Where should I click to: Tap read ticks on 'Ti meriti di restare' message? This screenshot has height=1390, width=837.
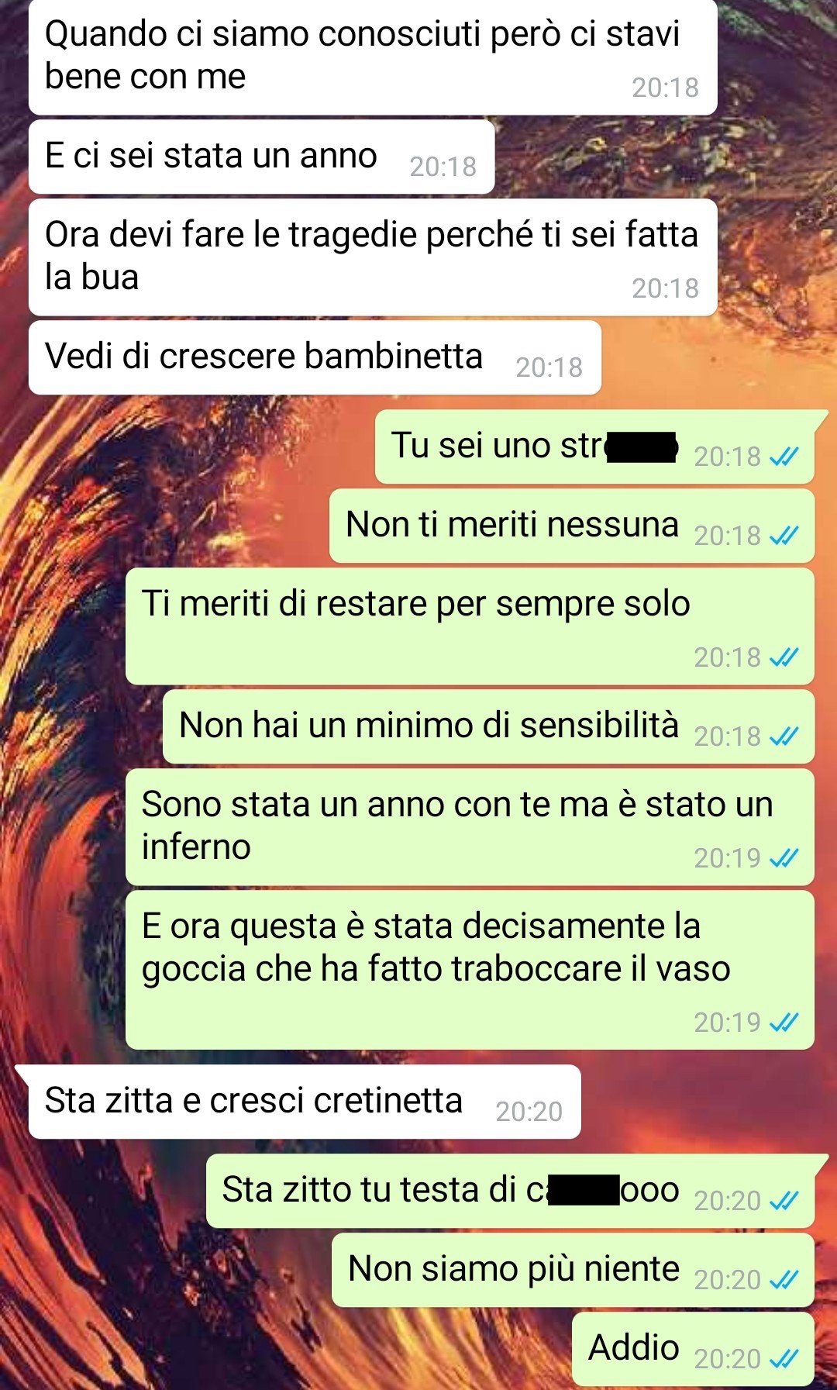(784, 657)
